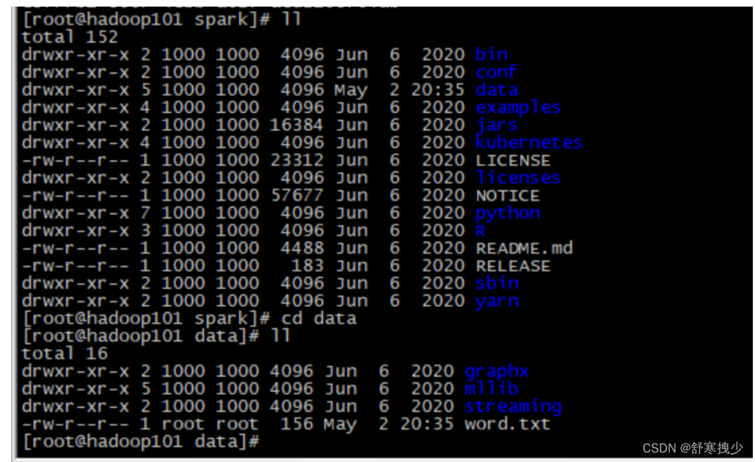This screenshot has width=755, height=462.
Task: Click the 'cd data' command text
Action: point(318,318)
